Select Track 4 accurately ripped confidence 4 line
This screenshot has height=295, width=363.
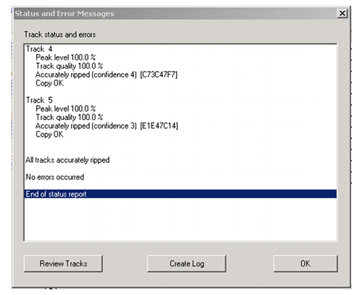[106, 74]
